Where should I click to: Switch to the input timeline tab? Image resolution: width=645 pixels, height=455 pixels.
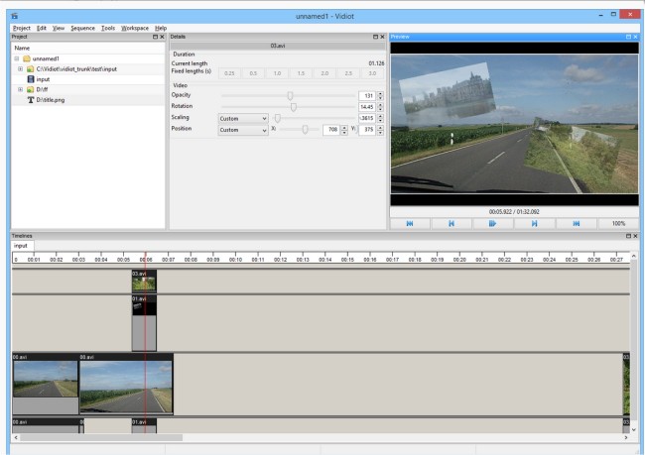[21, 246]
